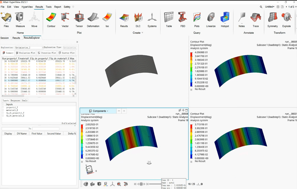
Task: Skip to the last animation frame
Action: [147, 184]
